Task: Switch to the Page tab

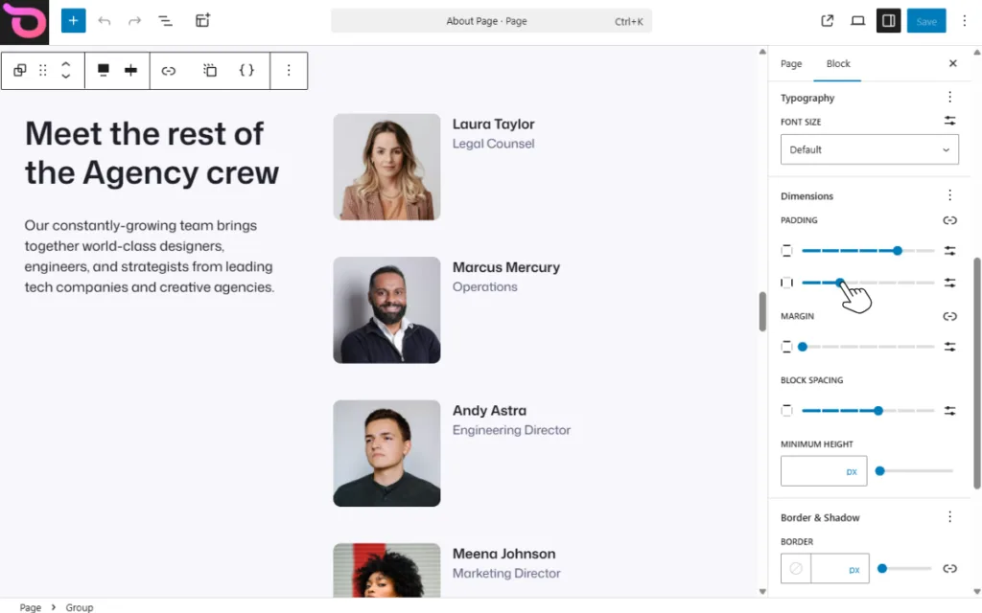Action: [x=791, y=64]
